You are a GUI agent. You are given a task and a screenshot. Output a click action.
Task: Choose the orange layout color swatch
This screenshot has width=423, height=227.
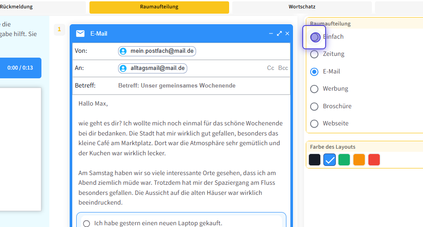(359, 160)
